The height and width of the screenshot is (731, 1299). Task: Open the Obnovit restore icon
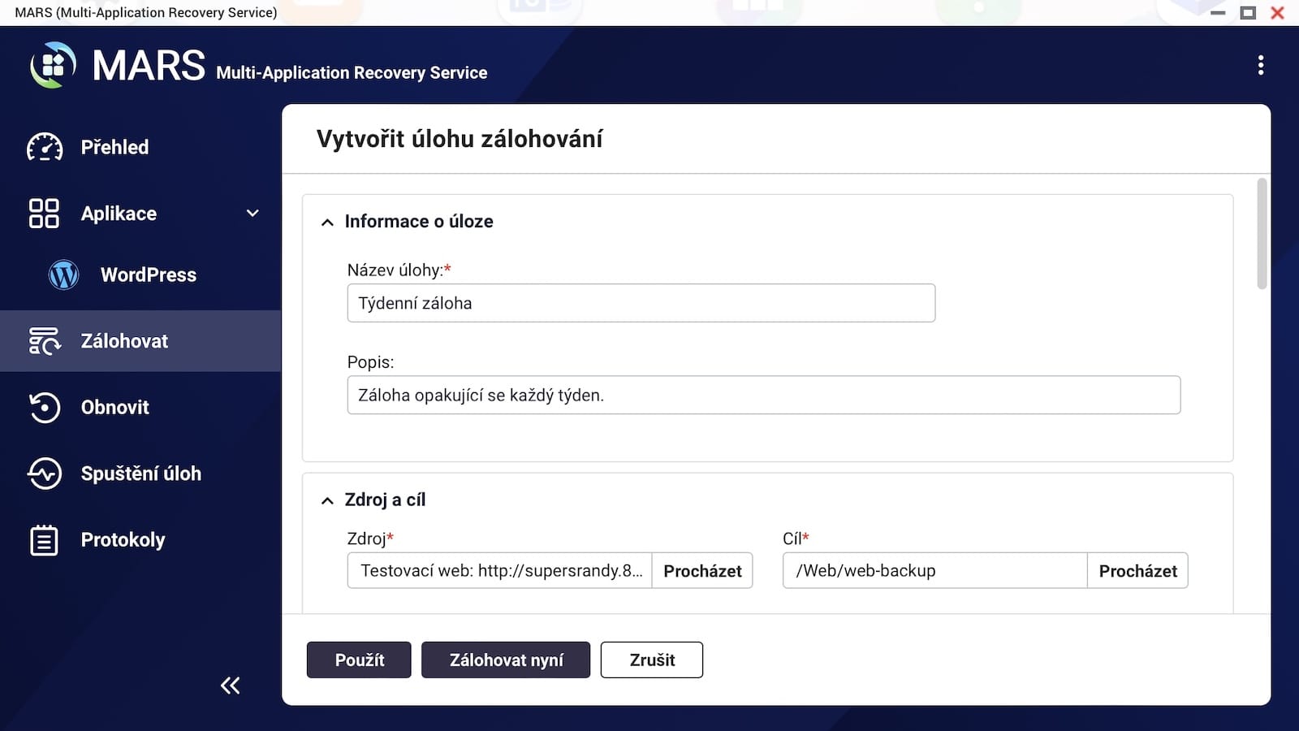[x=45, y=408]
